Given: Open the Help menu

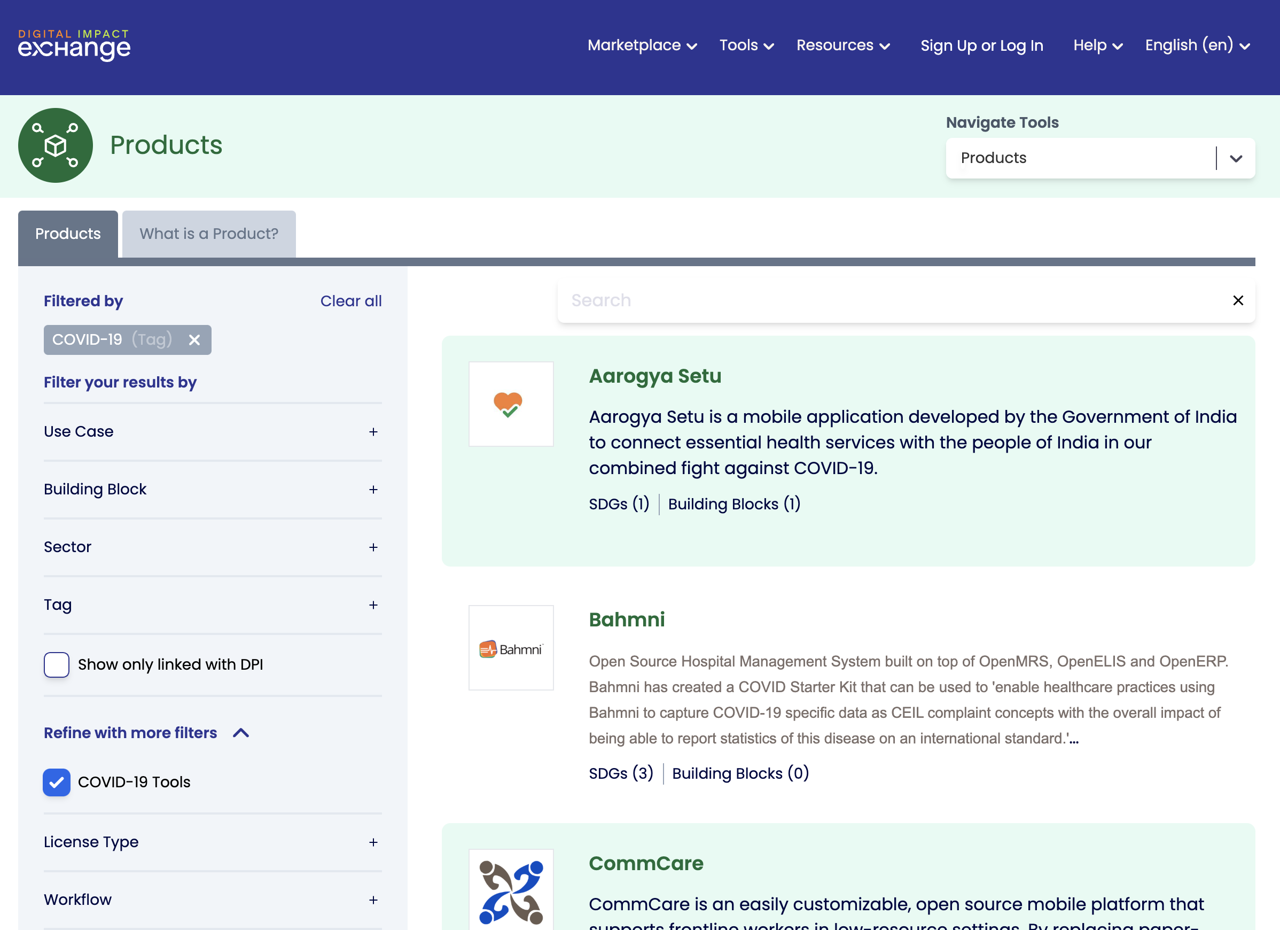Looking at the screenshot, I should point(1098,45).
